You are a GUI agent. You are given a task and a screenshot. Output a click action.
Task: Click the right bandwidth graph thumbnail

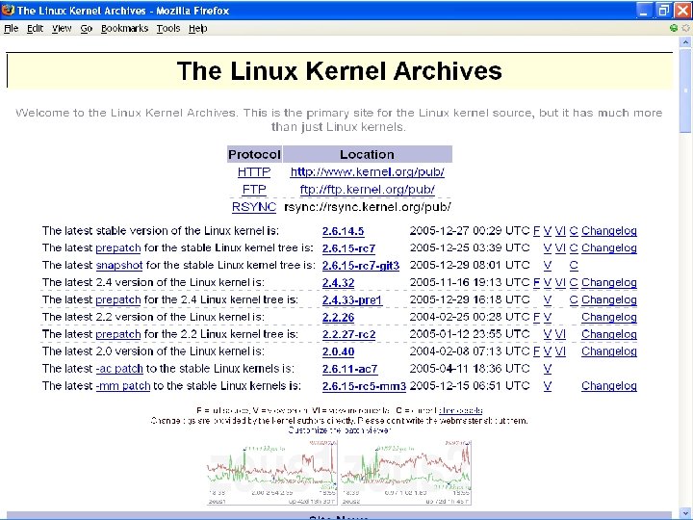click(405, 473)
